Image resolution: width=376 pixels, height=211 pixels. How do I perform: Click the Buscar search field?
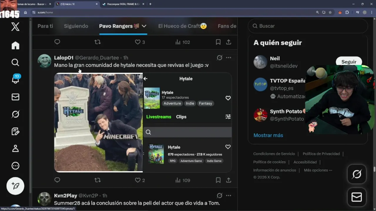[x=308, y=26]
